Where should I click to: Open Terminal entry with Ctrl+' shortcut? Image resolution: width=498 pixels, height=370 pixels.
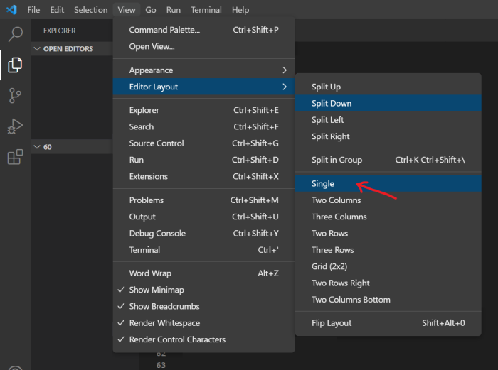click(204, 250)
